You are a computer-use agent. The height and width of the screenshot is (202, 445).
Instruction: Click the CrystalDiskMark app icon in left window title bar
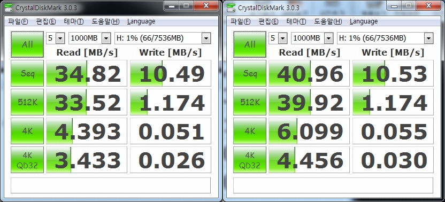point(9,7)
